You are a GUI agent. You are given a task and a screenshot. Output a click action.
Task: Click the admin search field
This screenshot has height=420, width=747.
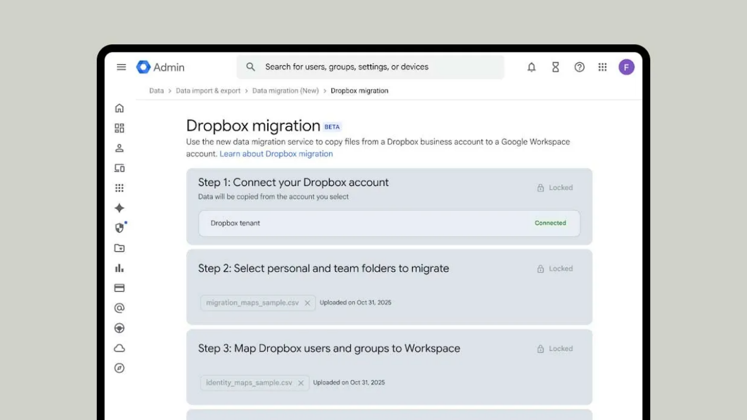pyautogui.click(x=370, y=67)
